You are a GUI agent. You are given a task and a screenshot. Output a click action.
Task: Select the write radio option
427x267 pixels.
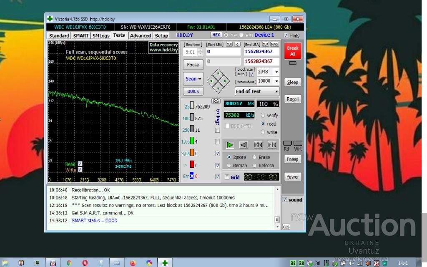click(263, 132)
